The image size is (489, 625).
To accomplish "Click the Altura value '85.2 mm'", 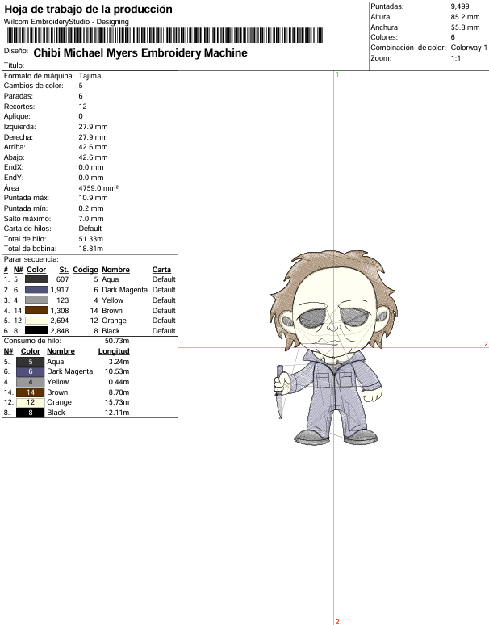I will coord(465,17).
